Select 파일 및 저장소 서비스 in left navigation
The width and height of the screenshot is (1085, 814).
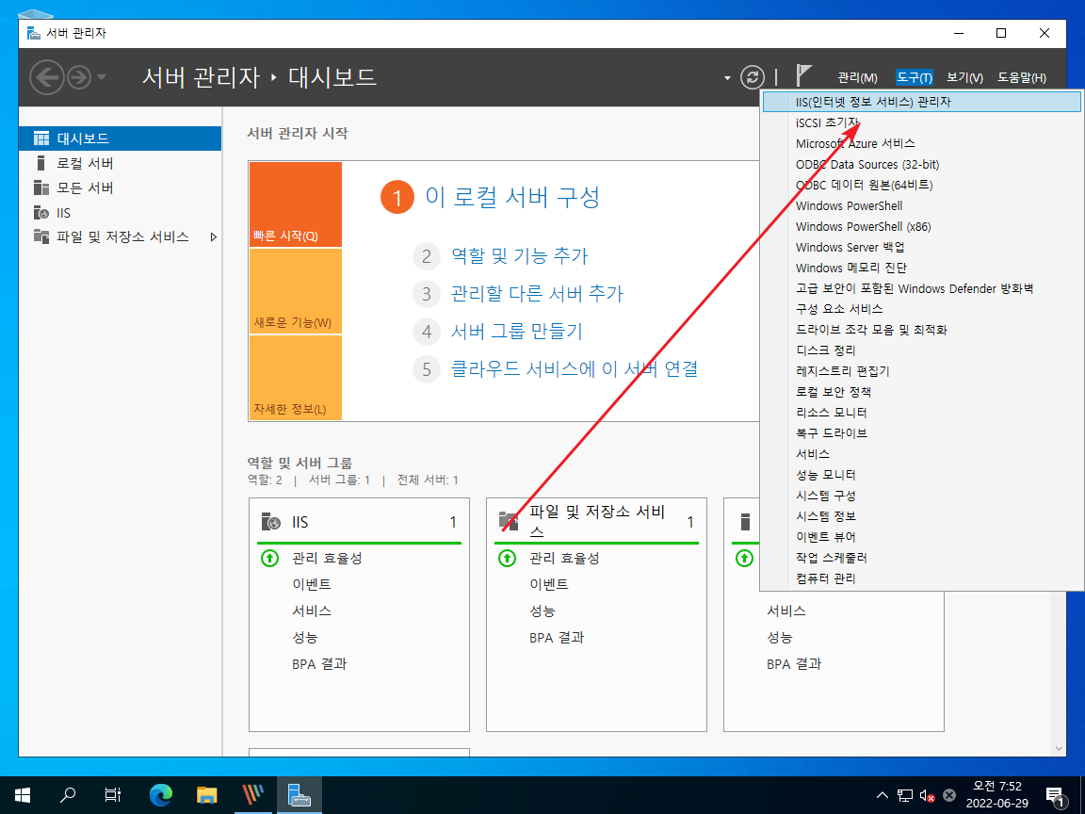[x=121, y=236]
